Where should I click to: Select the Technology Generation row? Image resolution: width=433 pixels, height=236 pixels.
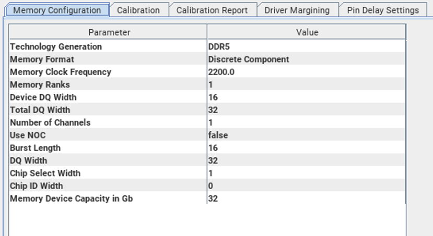coord(56,47)
